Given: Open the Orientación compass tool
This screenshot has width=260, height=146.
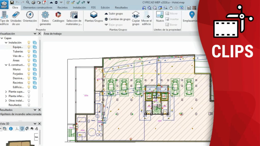Looking at the screenshot, I should (x=30, y=15).
